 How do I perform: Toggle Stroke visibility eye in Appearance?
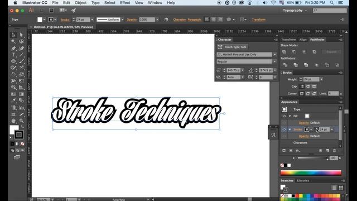[x=284, y=130]
